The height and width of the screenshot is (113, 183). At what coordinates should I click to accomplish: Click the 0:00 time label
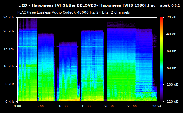pyautogui.click(x=17, y=106)
